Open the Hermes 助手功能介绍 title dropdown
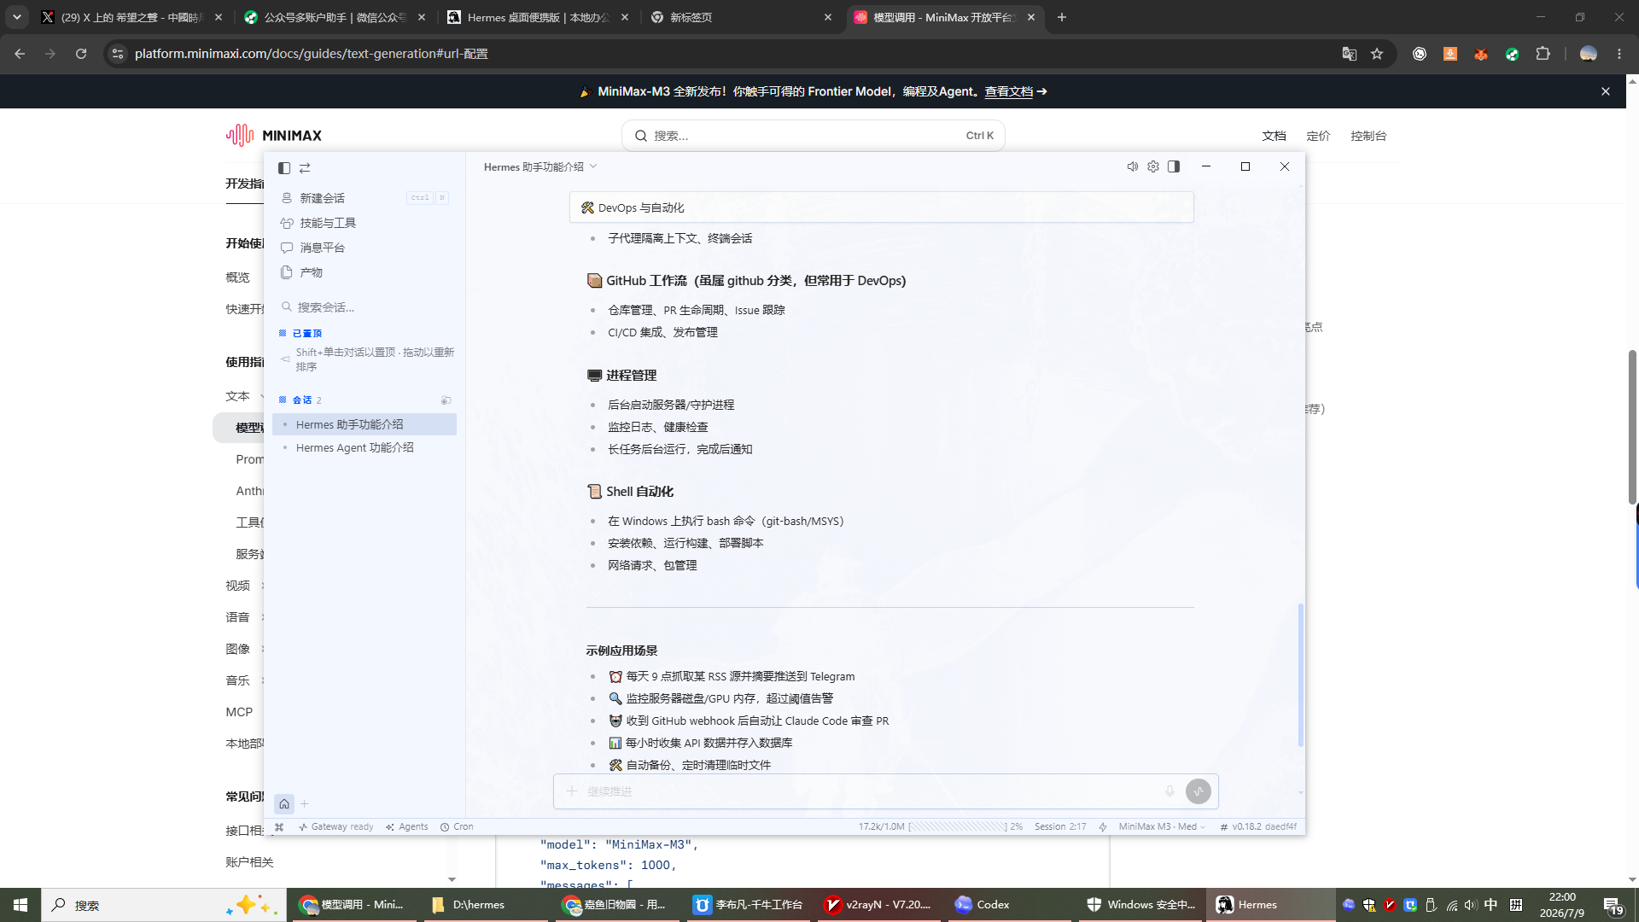Image resolution: width=1639 pixels, height=922 pixels. point(540,166)
